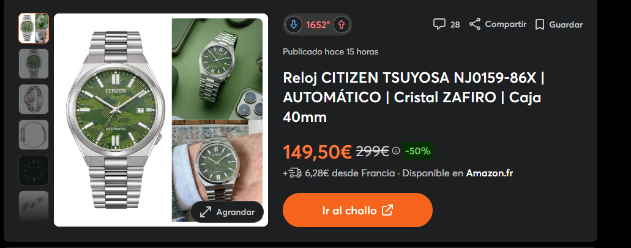Click the shipping truck icon
The image size is (631, 248).
[295, 173]
